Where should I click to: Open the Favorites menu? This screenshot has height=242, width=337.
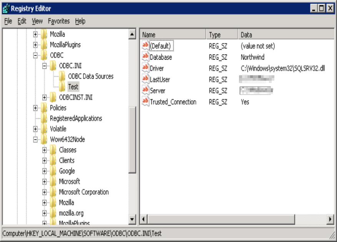pos(59,21)
